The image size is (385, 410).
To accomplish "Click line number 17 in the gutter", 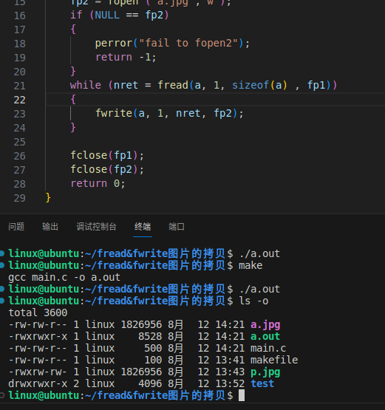I will 20,30.
